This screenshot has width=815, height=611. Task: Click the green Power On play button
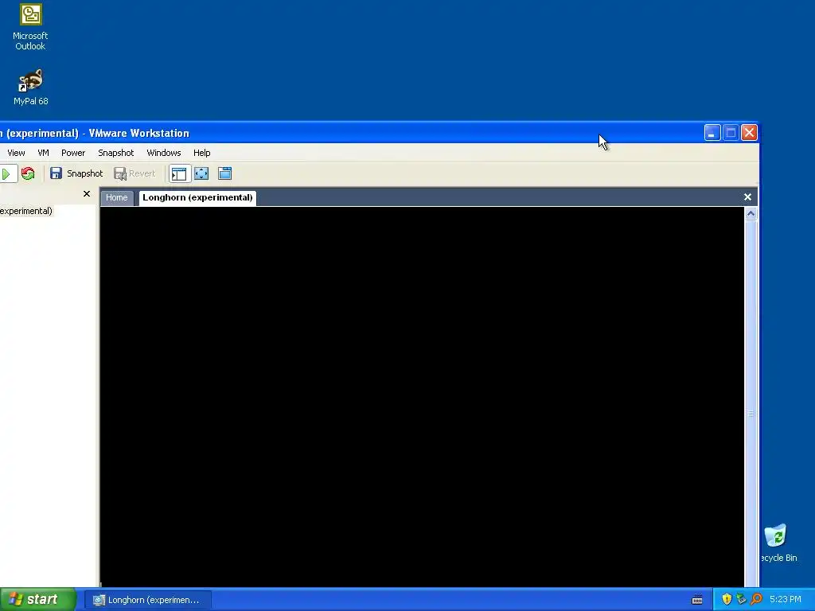point(6,173)
